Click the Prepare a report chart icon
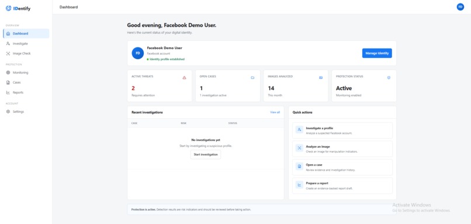 (299, 185)
